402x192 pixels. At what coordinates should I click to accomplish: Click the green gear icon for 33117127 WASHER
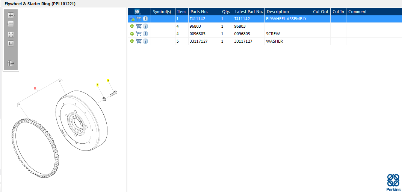point(132,41)
